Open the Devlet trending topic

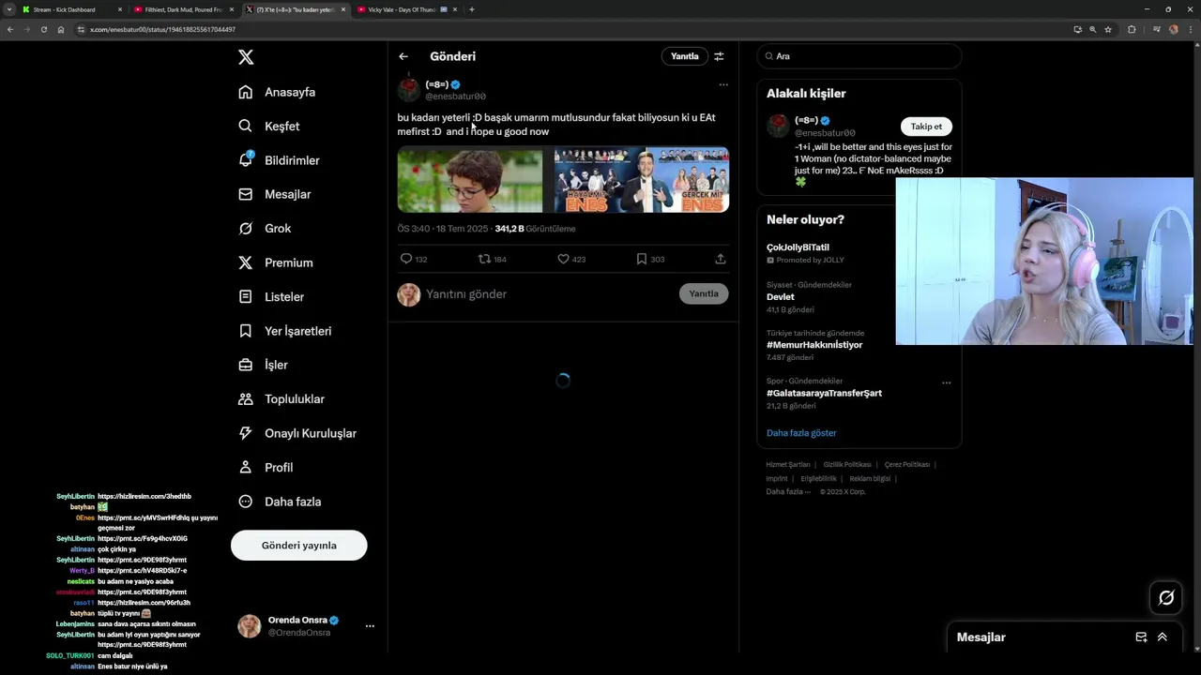click(781, 296)
